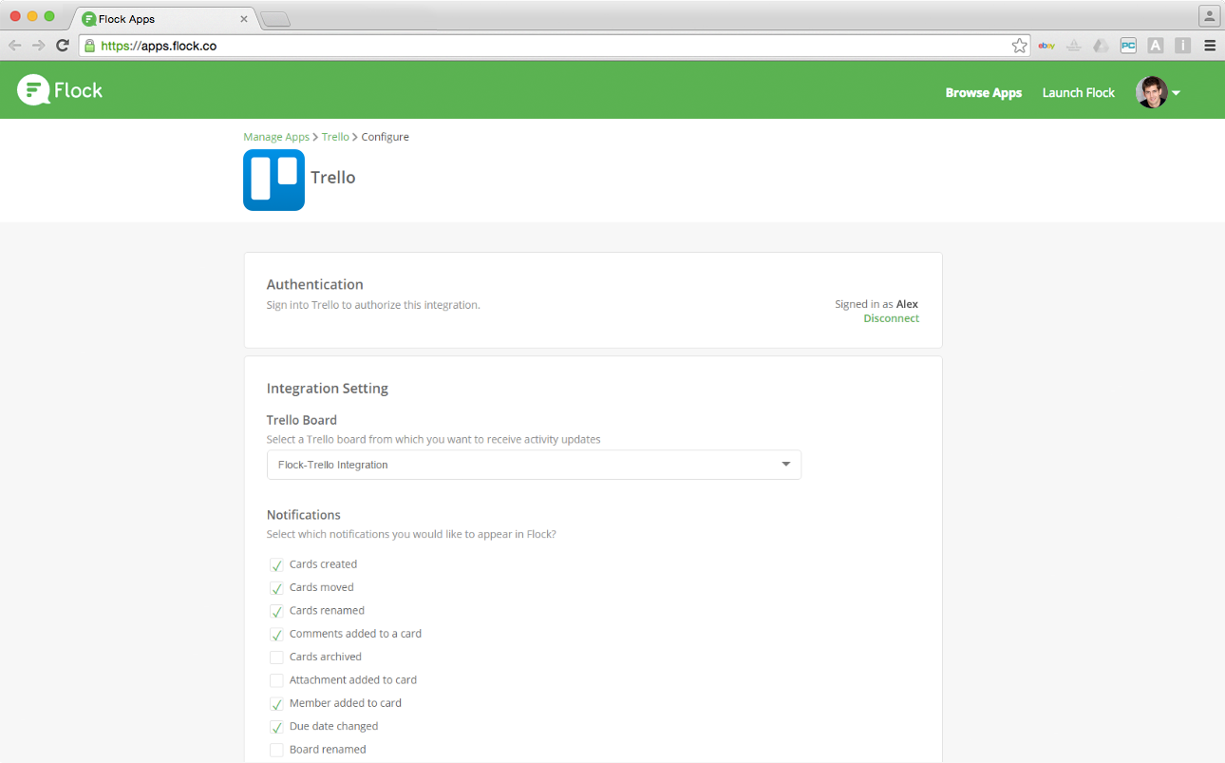This screenshot has height=763, width=1225.
Task: Click the PC extension icon
Action: (1128, 45)
